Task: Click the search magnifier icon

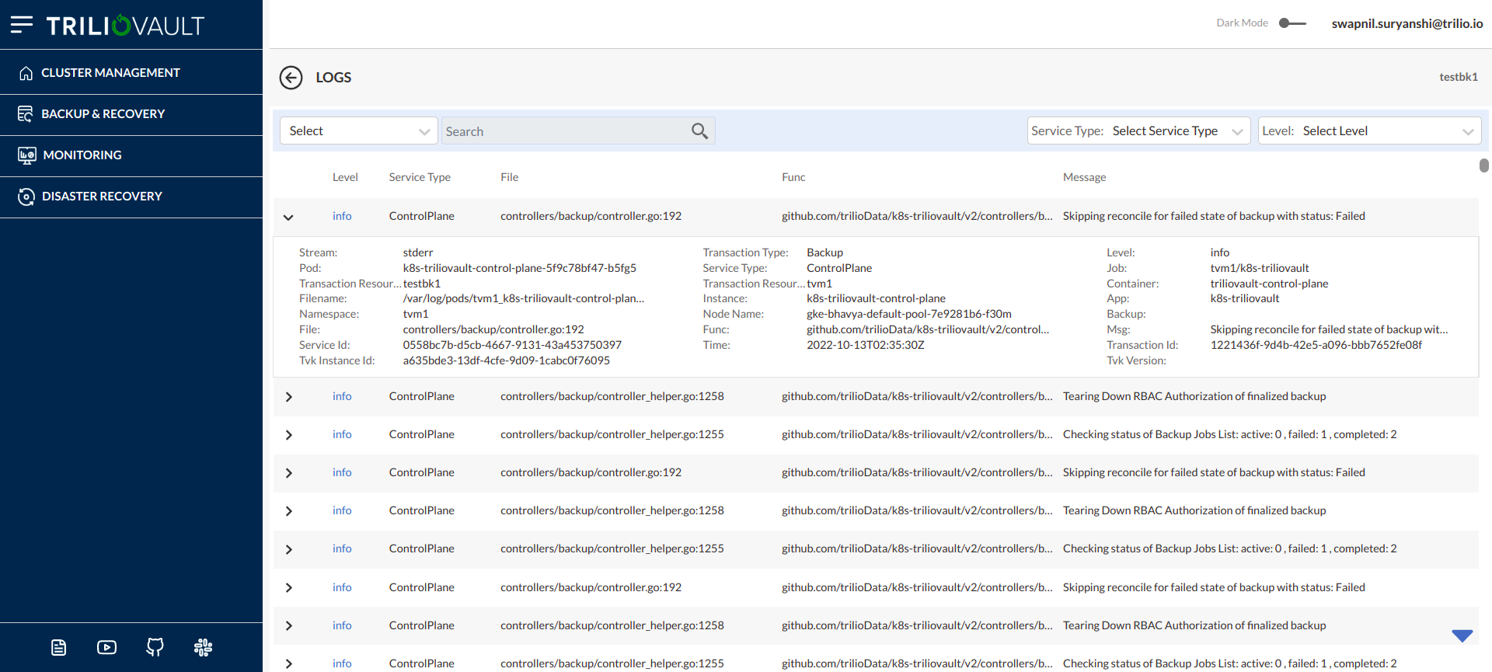Action: tap(699, 131)
